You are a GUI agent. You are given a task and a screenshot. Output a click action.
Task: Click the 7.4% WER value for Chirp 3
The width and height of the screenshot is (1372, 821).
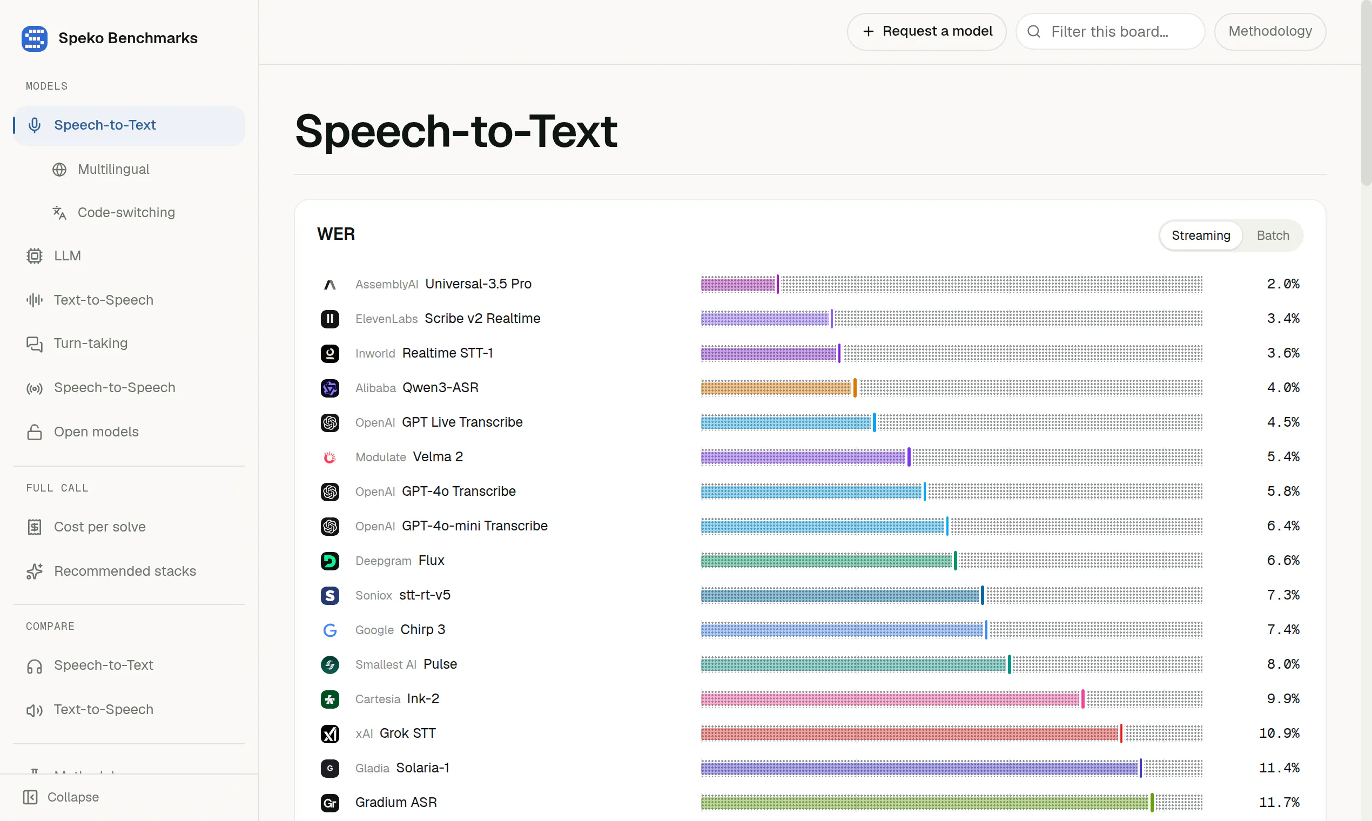[1283, 630]
